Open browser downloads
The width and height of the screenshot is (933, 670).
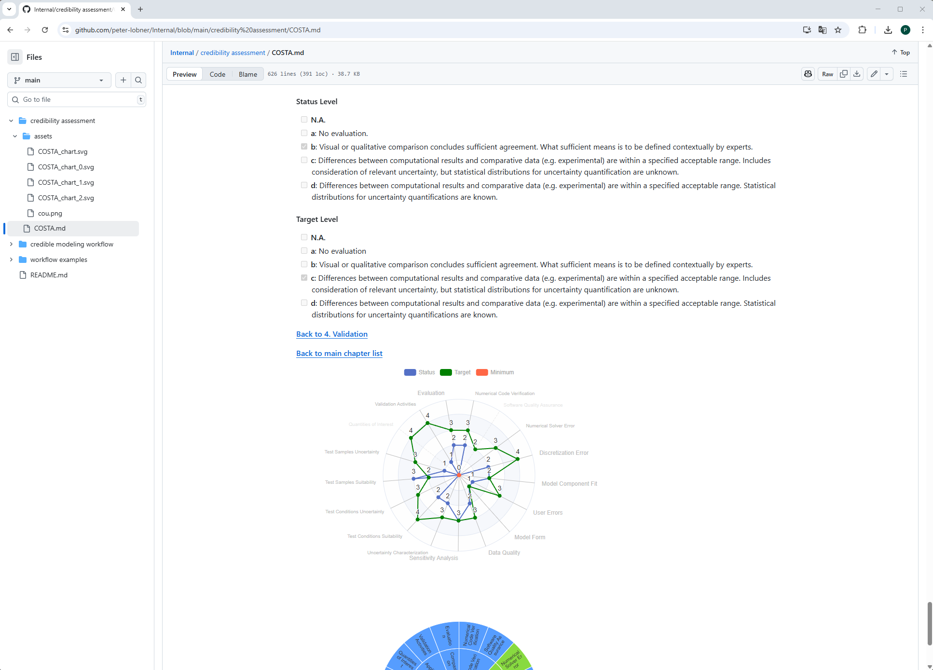coord(888,30)
